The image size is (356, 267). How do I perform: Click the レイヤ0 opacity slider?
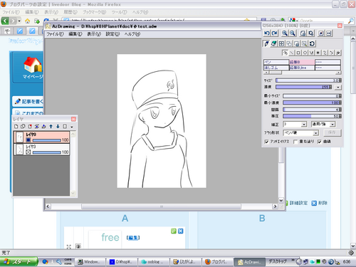click(x=46, y=140)
